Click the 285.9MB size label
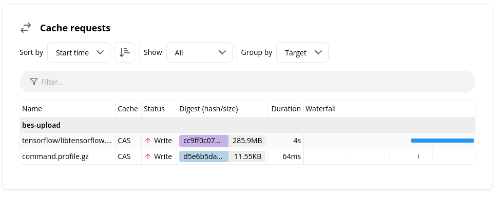This screenshot has height=197, width=498. [247, 141]
